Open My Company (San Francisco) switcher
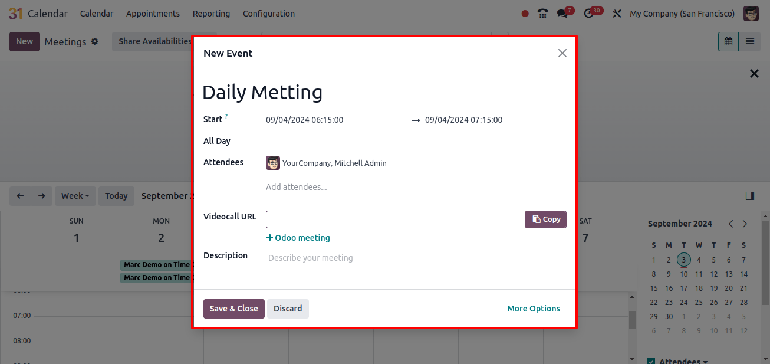Screen dimensions: 770x364 tap(682, 14)
